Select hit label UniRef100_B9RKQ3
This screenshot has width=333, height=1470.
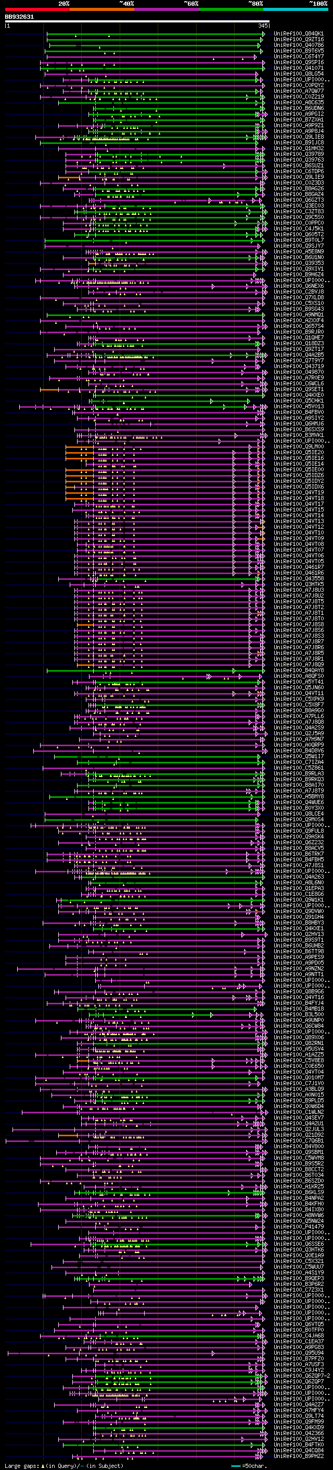[299, 780]
